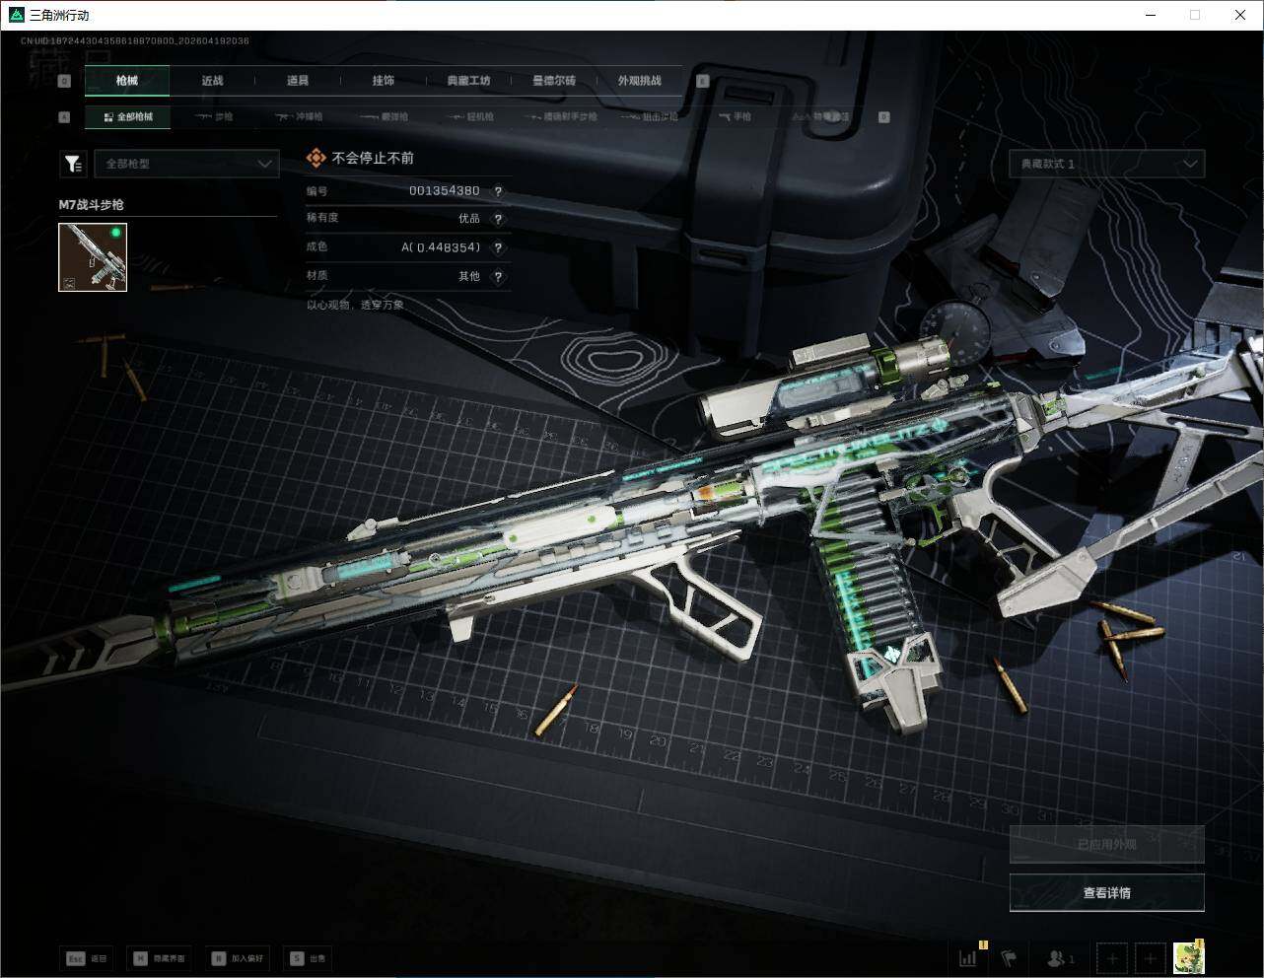This screenshot has height=978, width=1264.
Task: Open the bar chart stats icon
Action: coord(968,957)
